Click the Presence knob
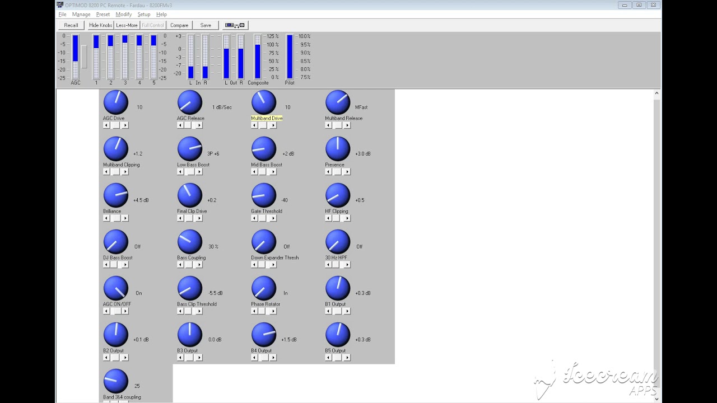Viewport: 717px width, 403px height. click(338, 149)
